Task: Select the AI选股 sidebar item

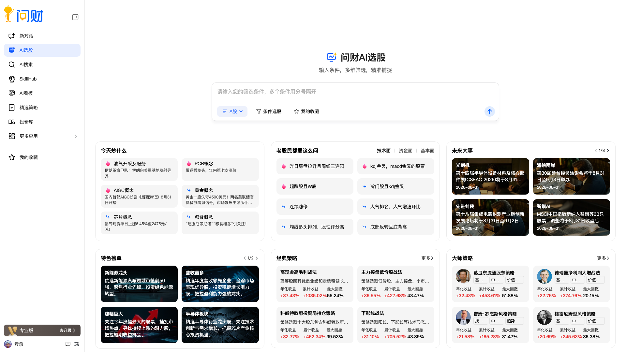Action: 42,50
